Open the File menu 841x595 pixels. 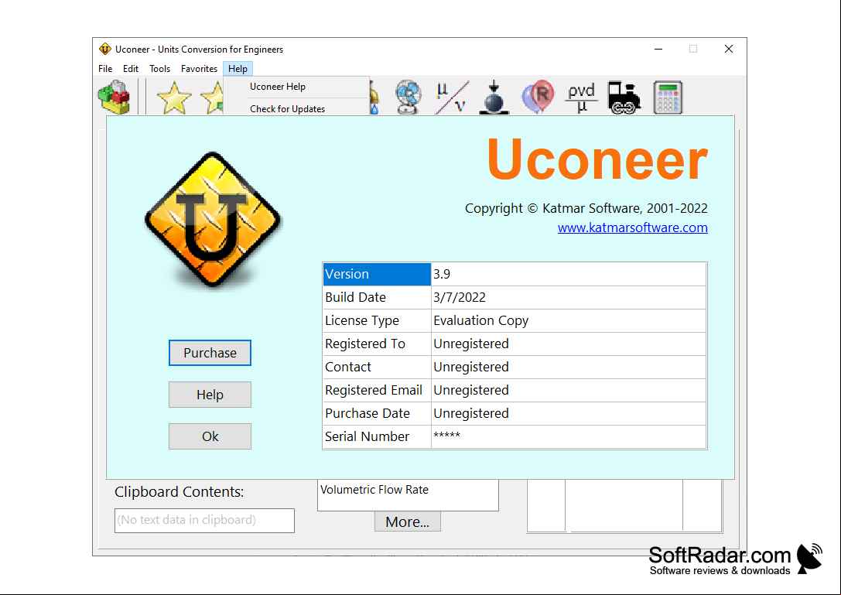105,69
